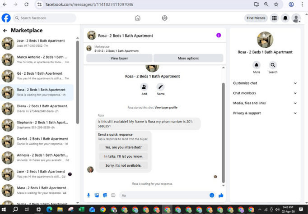Pick a GIF in the composer
This screenshot has width=308, height=214.
[x=113, y=195]
